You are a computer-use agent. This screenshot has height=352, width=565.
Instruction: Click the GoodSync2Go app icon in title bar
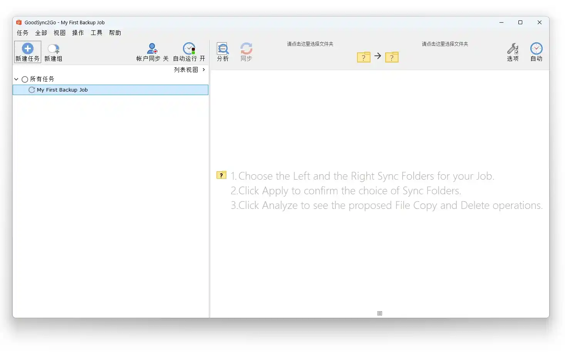point(19,22)
